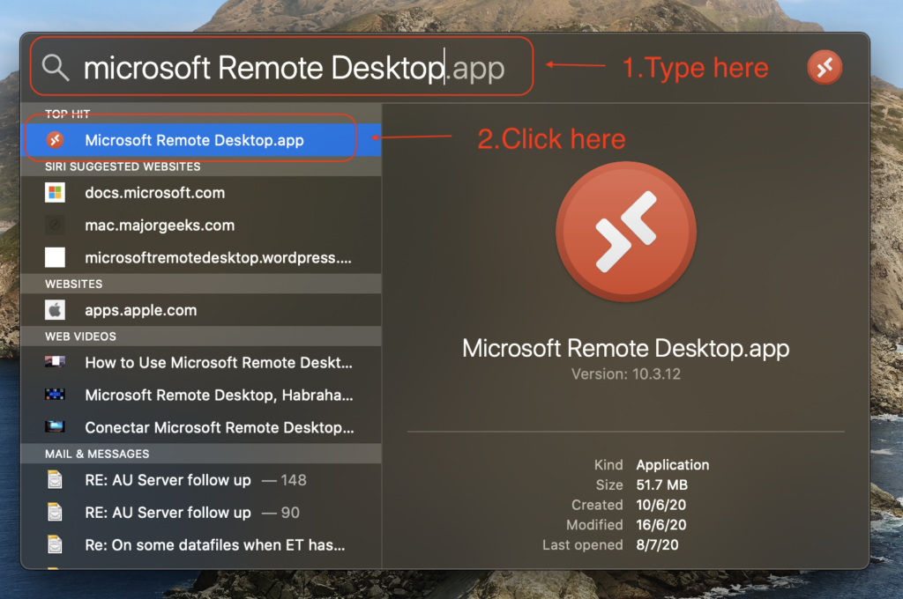Open microsoftremotedesktop.wordpress result

point(201,257)
